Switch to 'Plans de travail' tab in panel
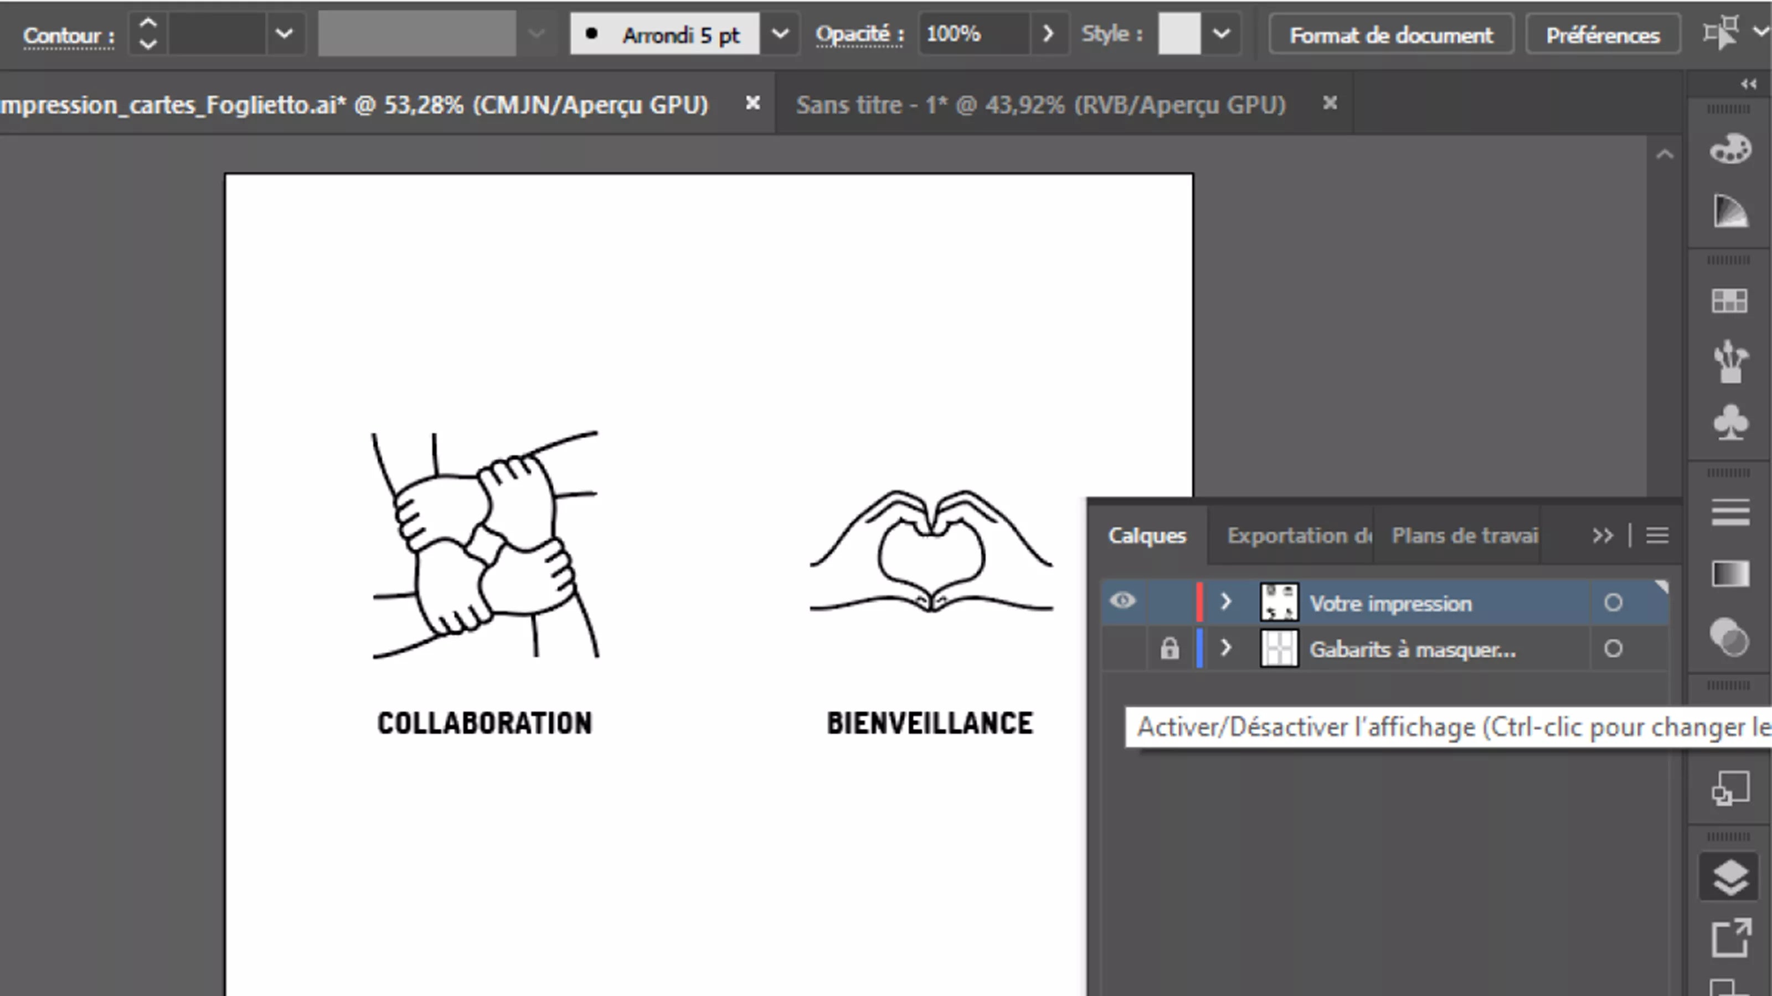Image resolution: width=1772 pixels, height=996 pixels. pyautogui.click(x=1466, y=535)
